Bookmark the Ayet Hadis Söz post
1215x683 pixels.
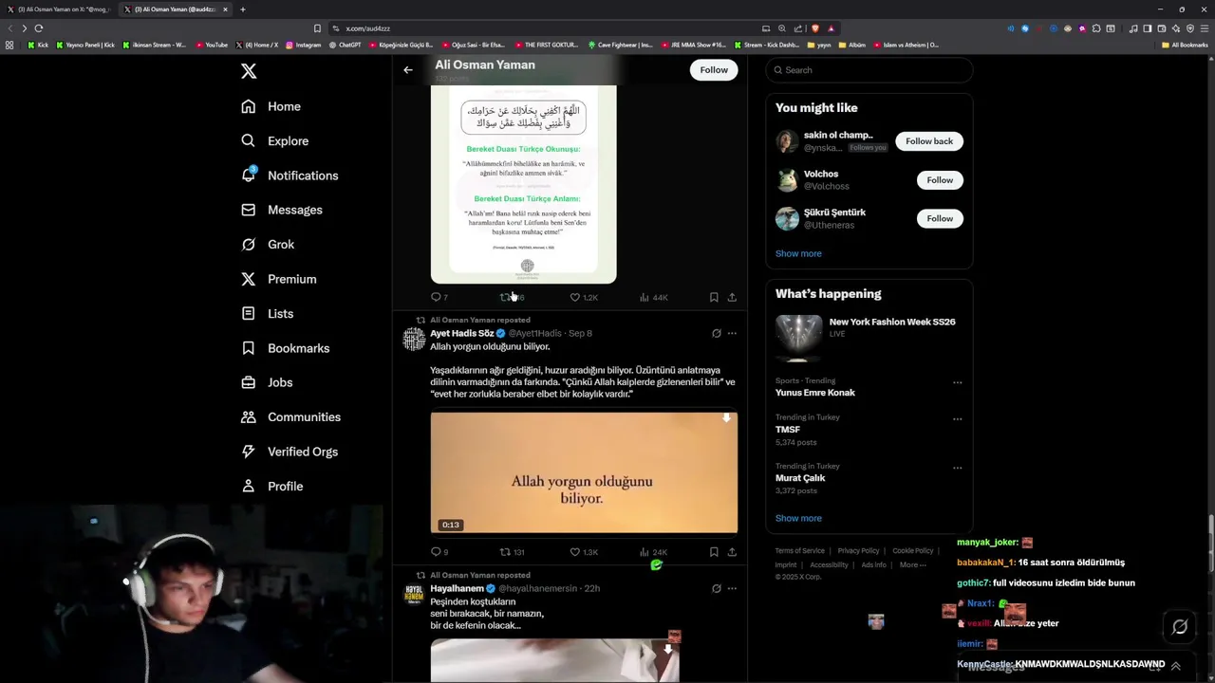pyautogui.click(x=714, y=552)
